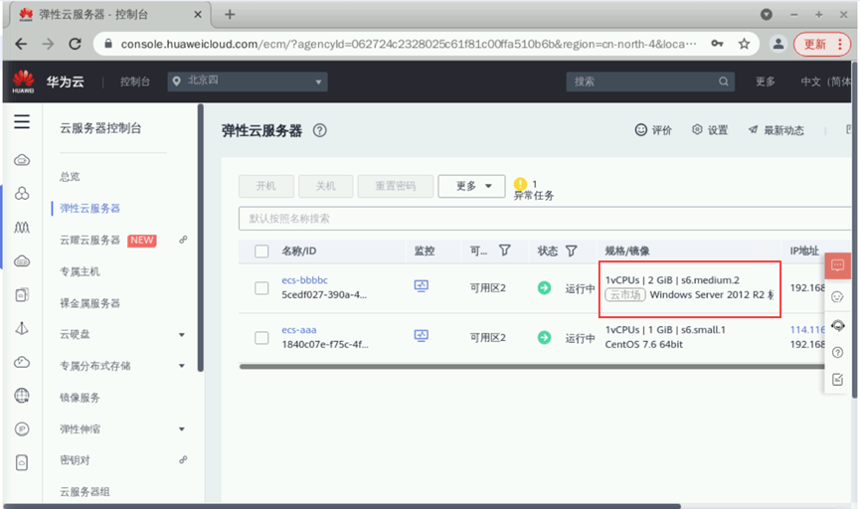
Task: Click the 控制台 link in header
Action: click(135, 82)
